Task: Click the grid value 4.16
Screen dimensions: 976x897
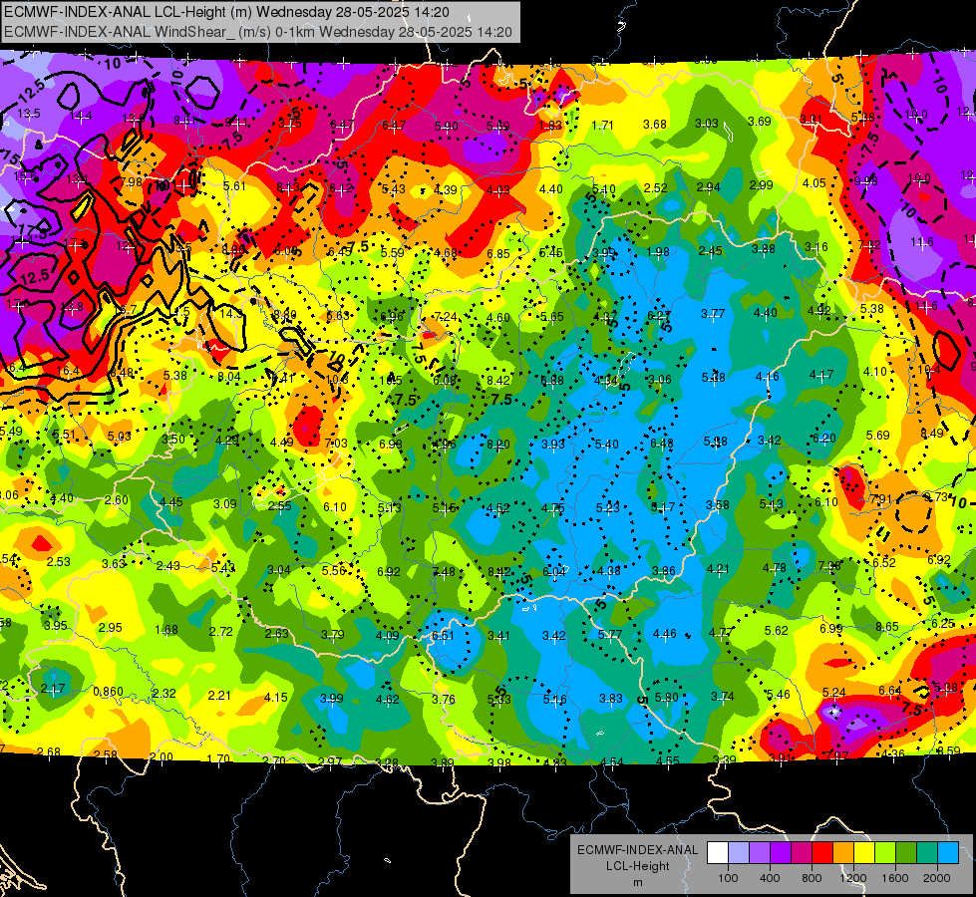Action: (768, 376)
